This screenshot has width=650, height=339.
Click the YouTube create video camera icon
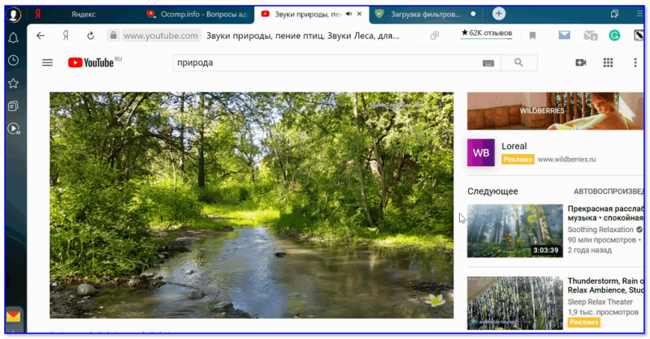pyautogui.click(x=581, y=62)
